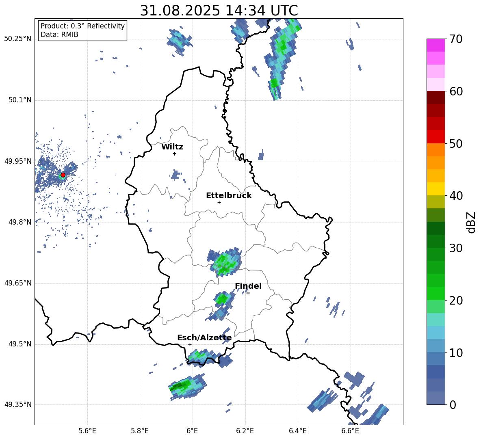Click the dBZ colorbar label
This screenshot has height=439, width=481.
click(470, 222)
